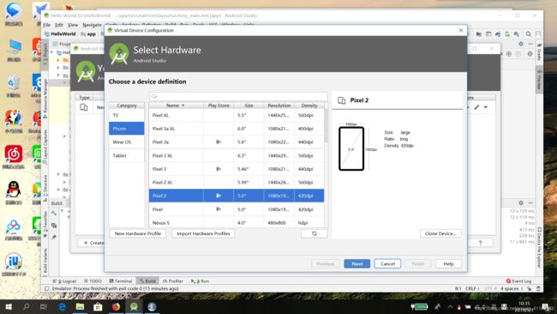Click the build hammer icon in Build panel
The width and height of the screenshot is (557, 314).
point(54,213)
